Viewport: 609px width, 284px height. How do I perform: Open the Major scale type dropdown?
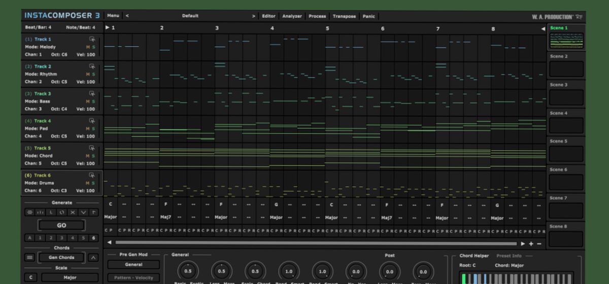tap(70, 277)
